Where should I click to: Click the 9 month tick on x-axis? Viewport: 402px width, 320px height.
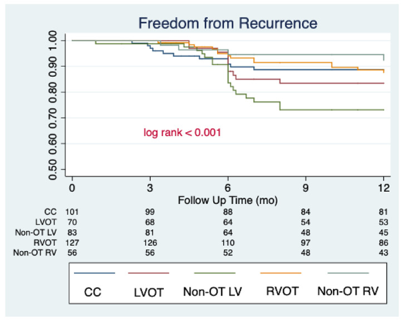click(305, 188)
